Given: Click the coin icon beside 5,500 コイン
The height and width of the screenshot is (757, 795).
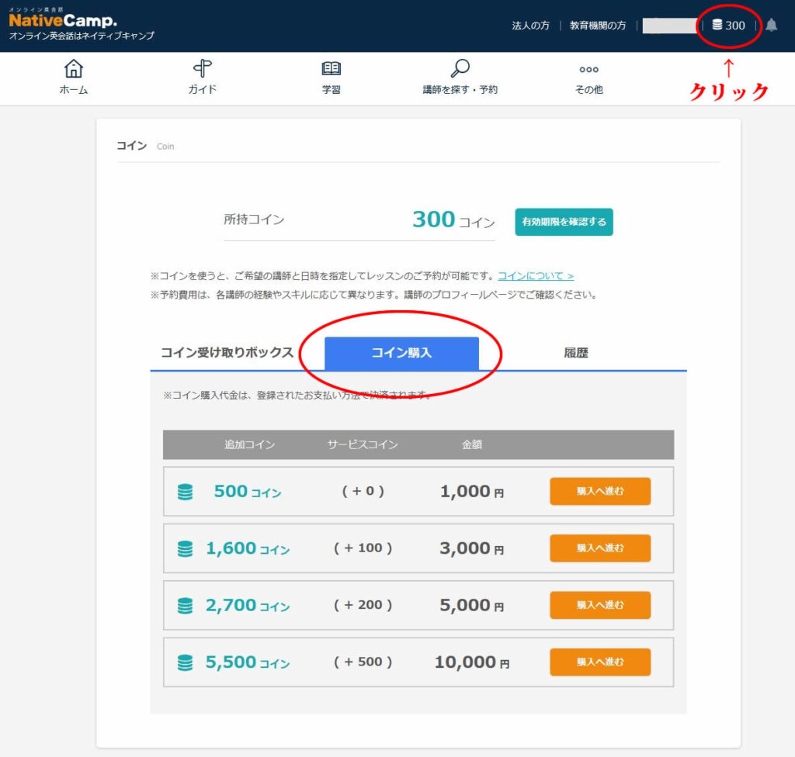Looking at the screenshot, I should pyautogui.click(x=186, y=662).
